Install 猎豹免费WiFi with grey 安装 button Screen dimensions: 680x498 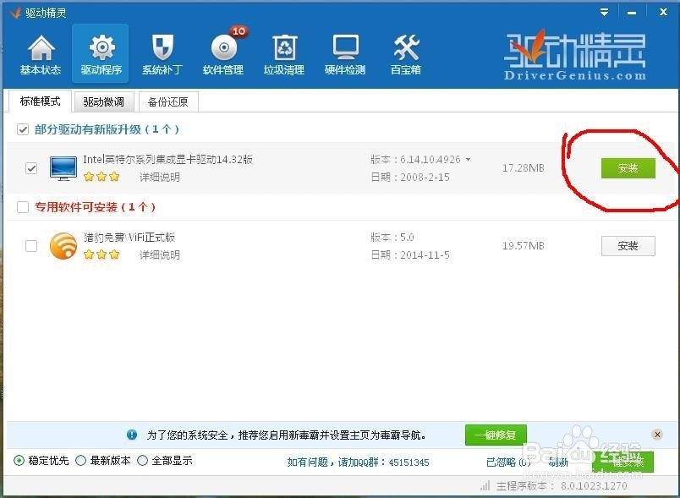click(628, 246)
